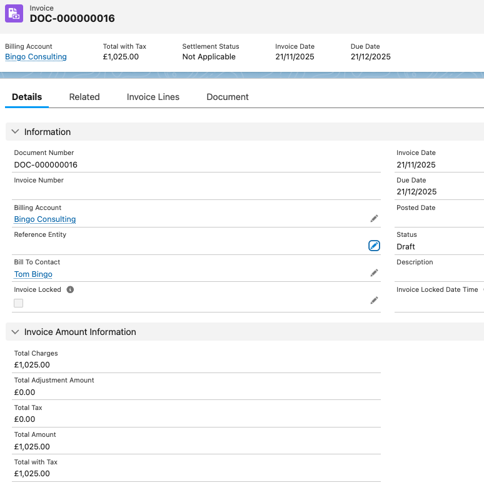The height and width of the screenshot is (485, 484).
Task: Click the purple Invoice object icon
Action: point(14,14)
